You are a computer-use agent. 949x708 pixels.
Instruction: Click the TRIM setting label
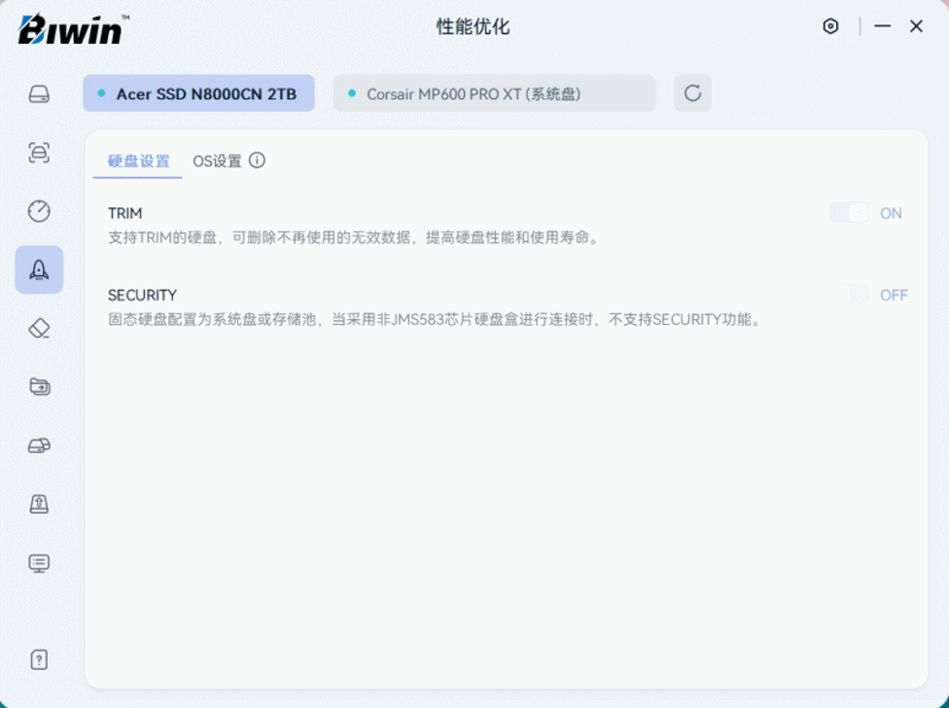click(125, 213)
